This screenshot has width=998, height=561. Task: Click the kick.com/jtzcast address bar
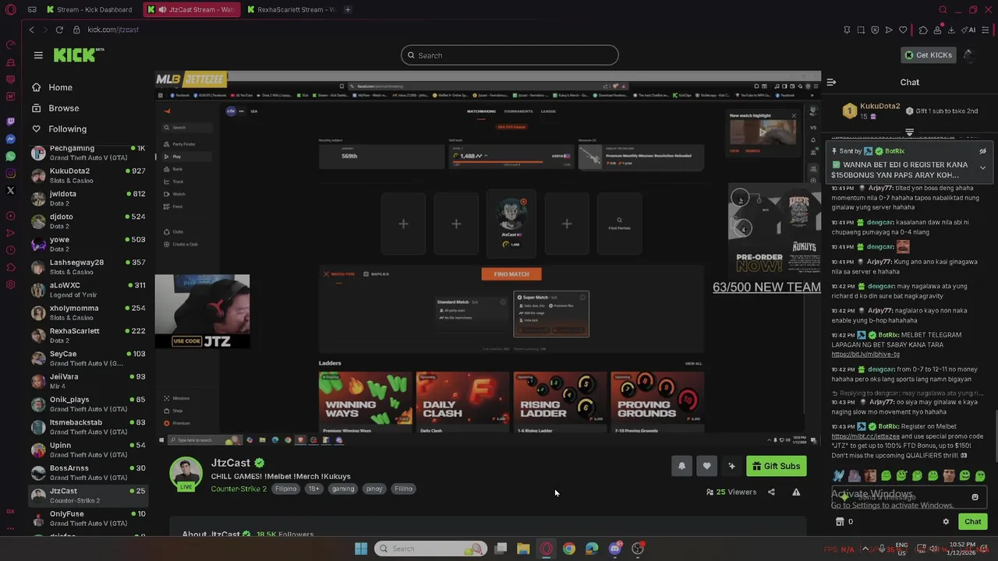click(x=113, y=30)
